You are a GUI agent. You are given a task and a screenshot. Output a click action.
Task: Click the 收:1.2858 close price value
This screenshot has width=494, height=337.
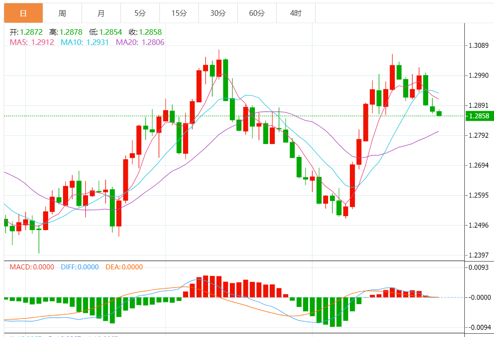(145, 32)
